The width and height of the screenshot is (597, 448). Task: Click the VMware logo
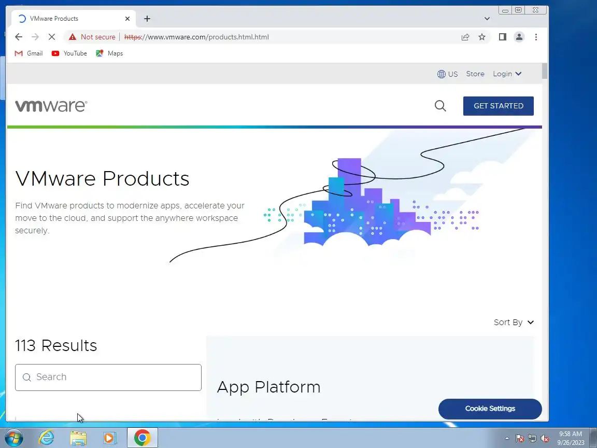click(x=51, y=106)
